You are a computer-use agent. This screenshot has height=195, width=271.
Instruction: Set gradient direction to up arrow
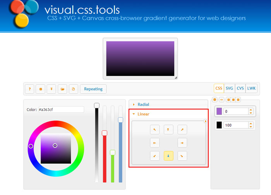pyautogui.click(x=168, y=129)
